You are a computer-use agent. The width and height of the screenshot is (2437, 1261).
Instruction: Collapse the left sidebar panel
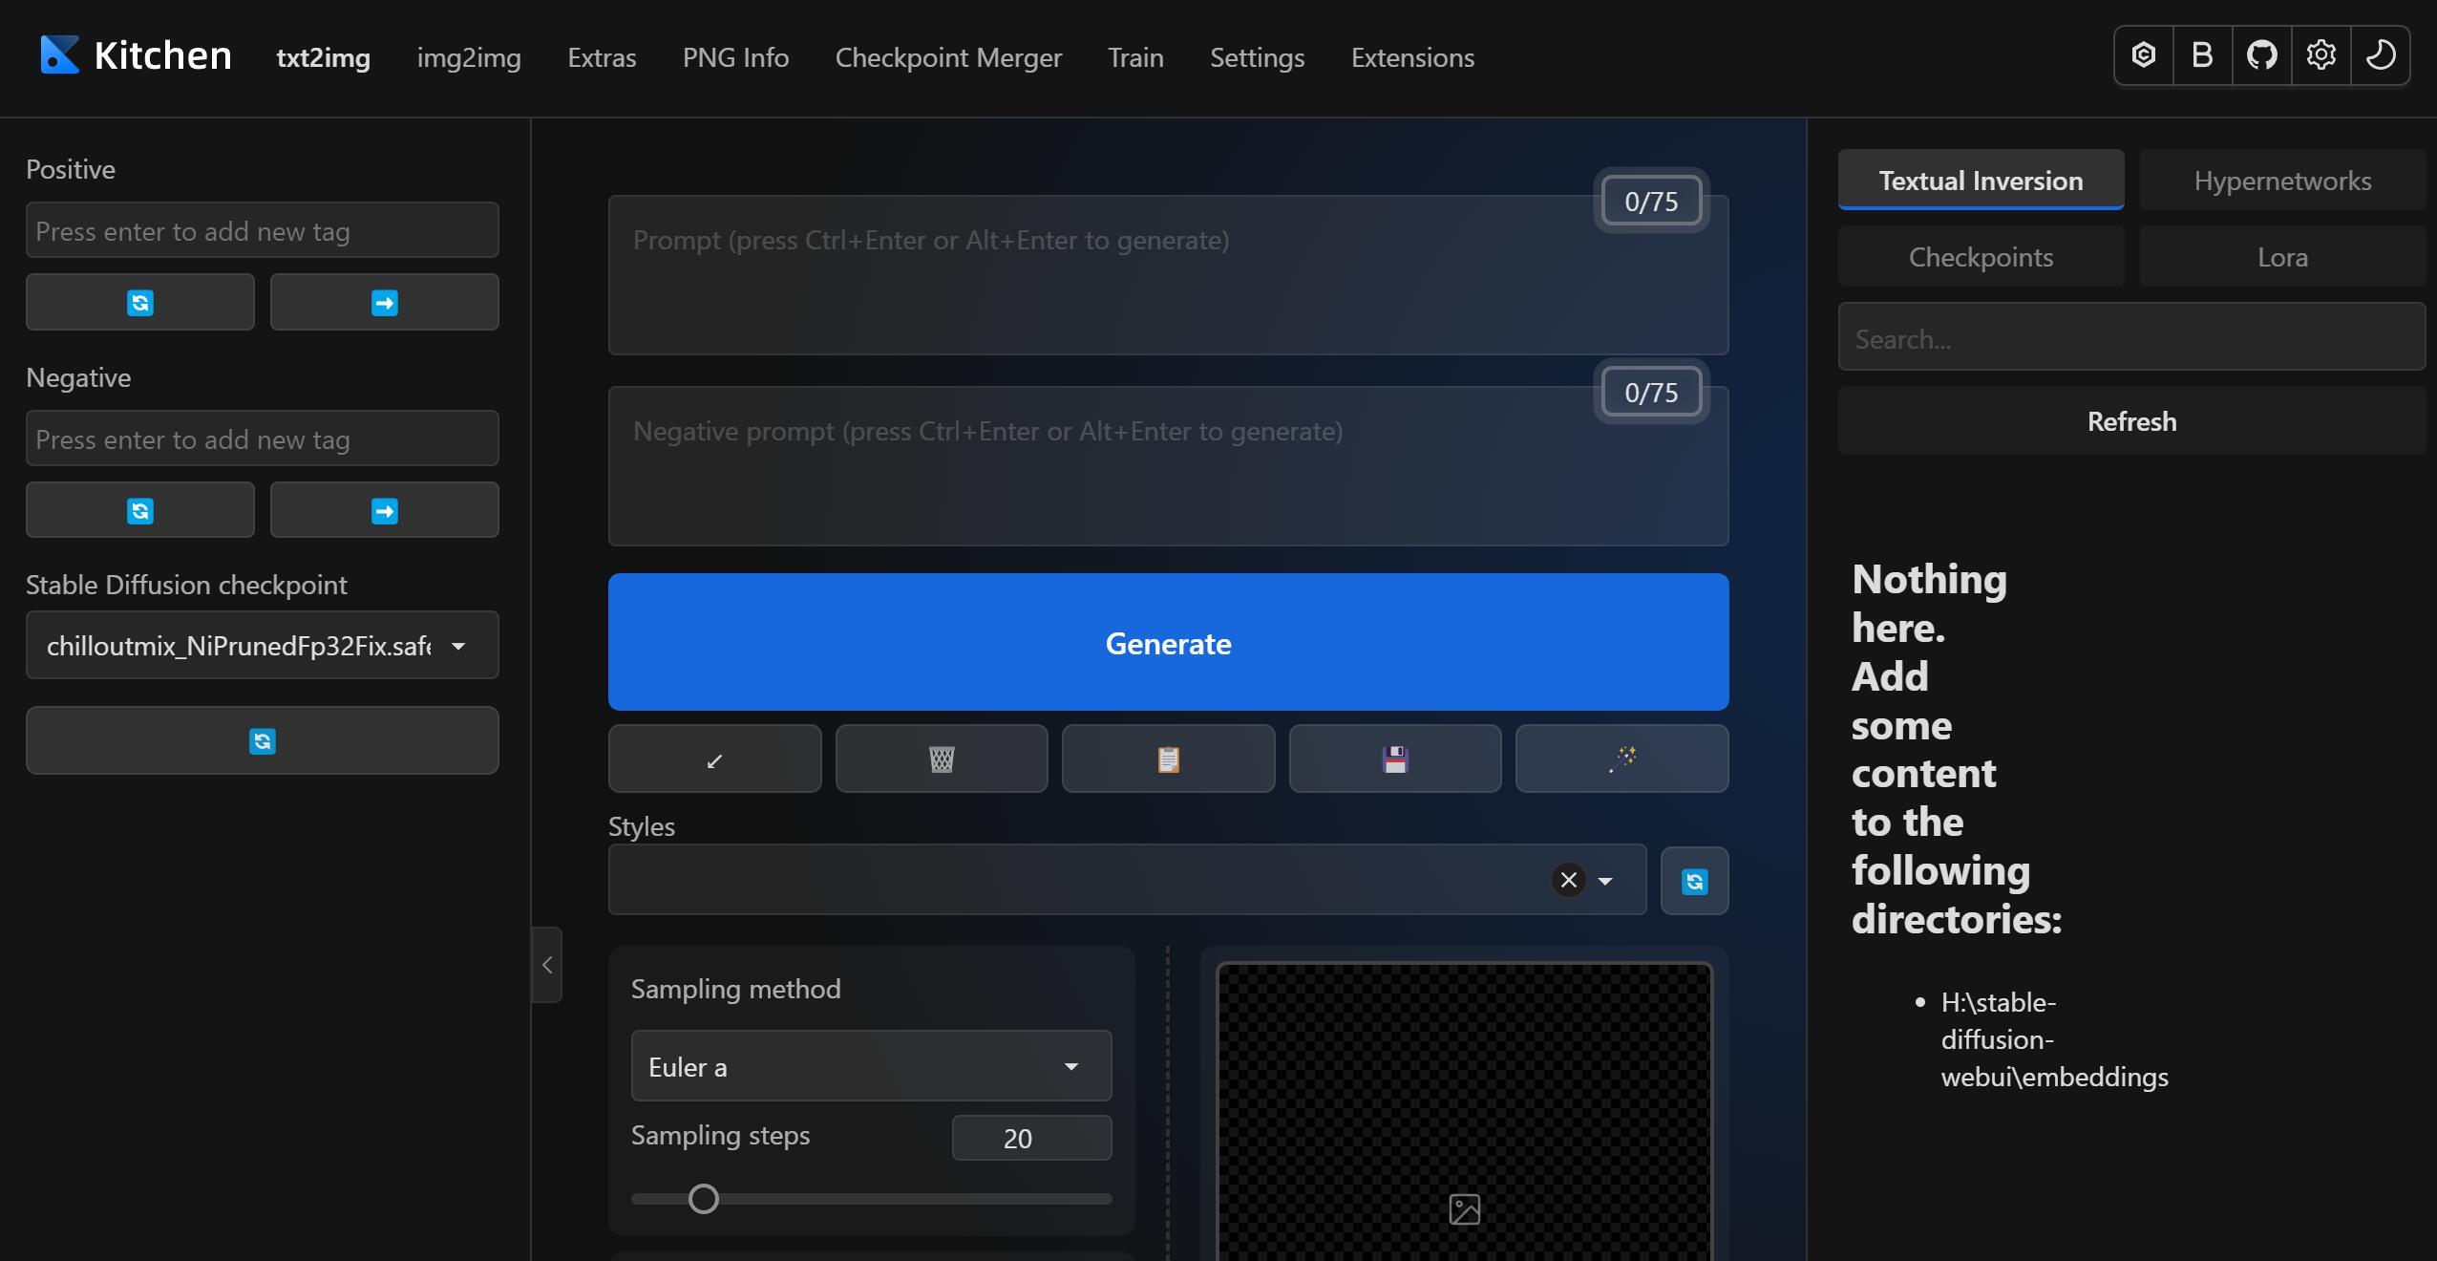(547, 965)
